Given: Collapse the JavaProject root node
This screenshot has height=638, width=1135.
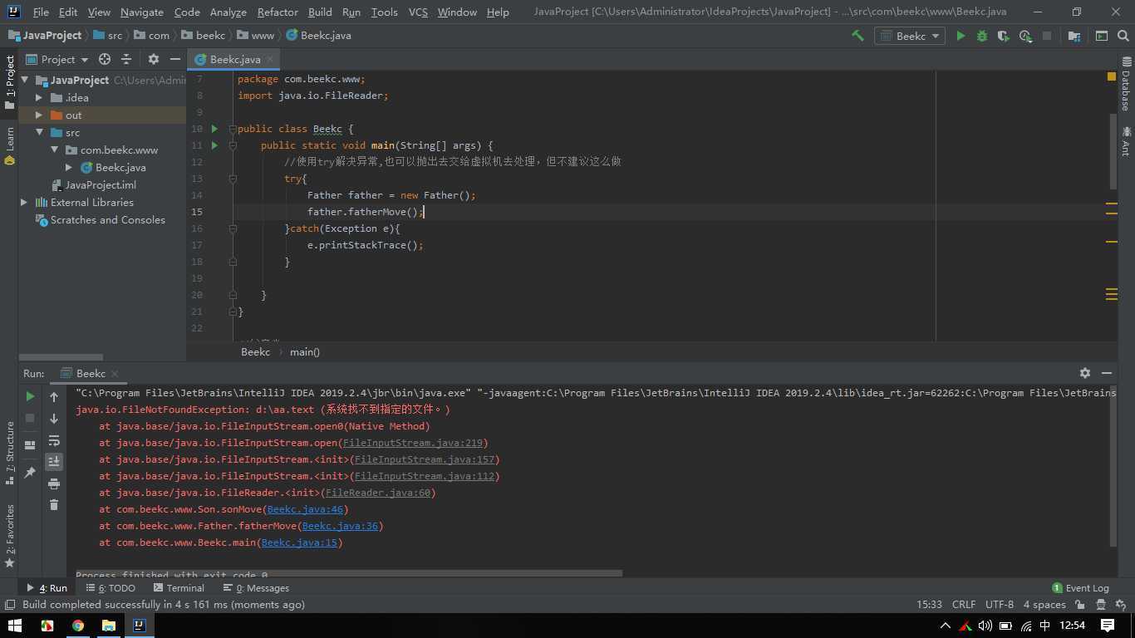Looking at the screenshot, I should 25,80.
